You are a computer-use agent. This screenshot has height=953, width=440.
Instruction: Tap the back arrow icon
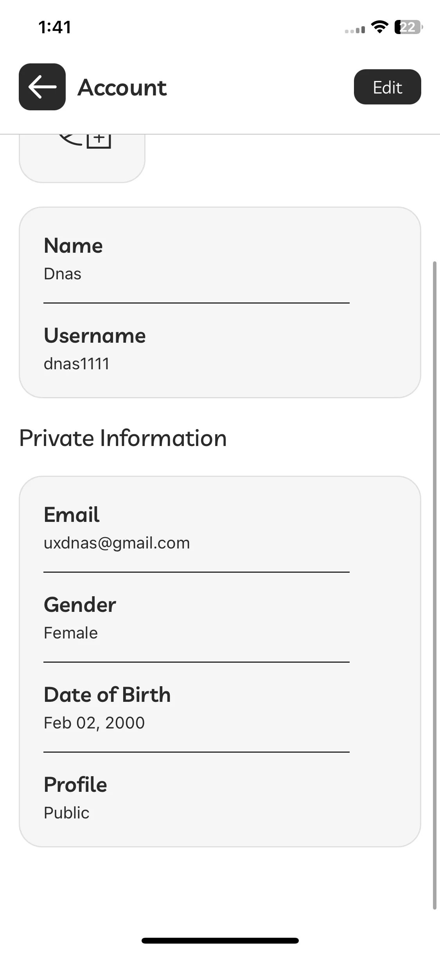point(42,87)
